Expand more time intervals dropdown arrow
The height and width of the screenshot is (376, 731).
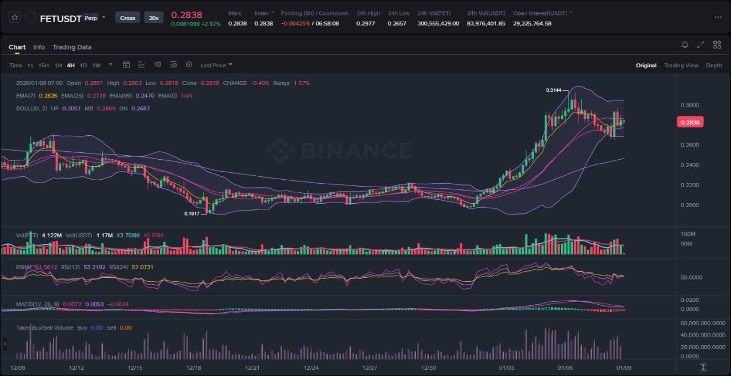coord(111,65)
